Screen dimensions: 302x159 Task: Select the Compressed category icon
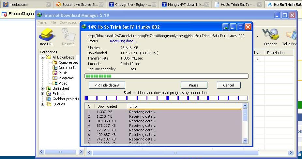(55, 62)
